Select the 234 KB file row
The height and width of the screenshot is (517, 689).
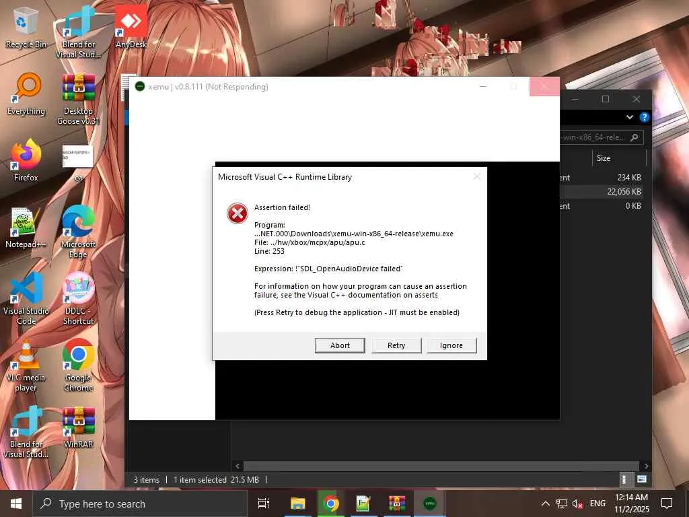pos(601,178)
